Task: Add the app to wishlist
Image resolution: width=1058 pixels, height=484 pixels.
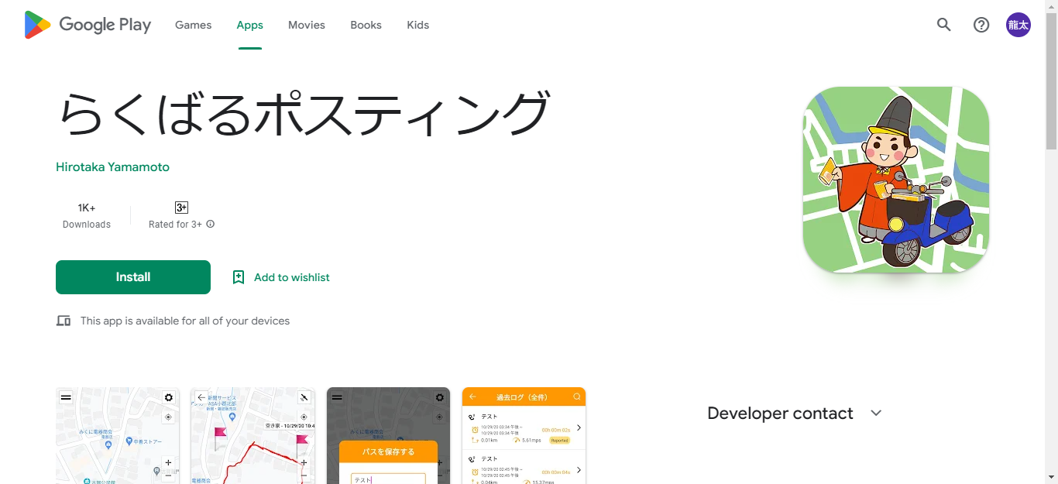Action: pos(281,277)
